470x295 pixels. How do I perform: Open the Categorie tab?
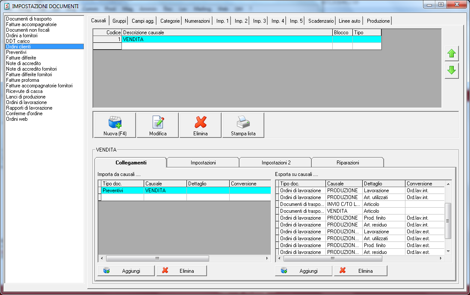click(x=170, y=21)
